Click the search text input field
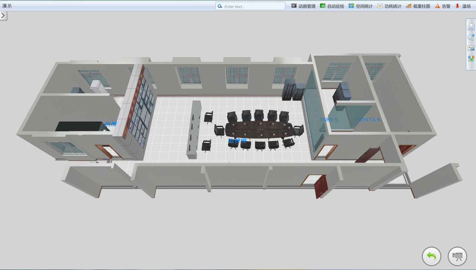Screen dimensions: 476x270 coord(254,6)
